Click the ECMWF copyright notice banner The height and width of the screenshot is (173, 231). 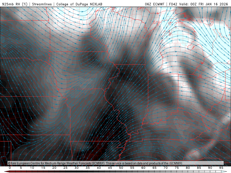pos(116,163)
